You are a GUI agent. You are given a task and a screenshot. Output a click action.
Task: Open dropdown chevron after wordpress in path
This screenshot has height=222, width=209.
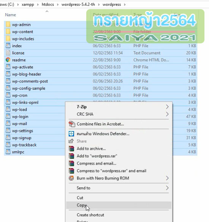click(x=125, y=5)
